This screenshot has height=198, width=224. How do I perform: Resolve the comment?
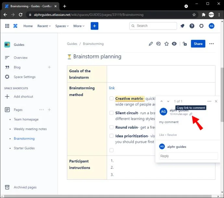(x=172, y=135)
